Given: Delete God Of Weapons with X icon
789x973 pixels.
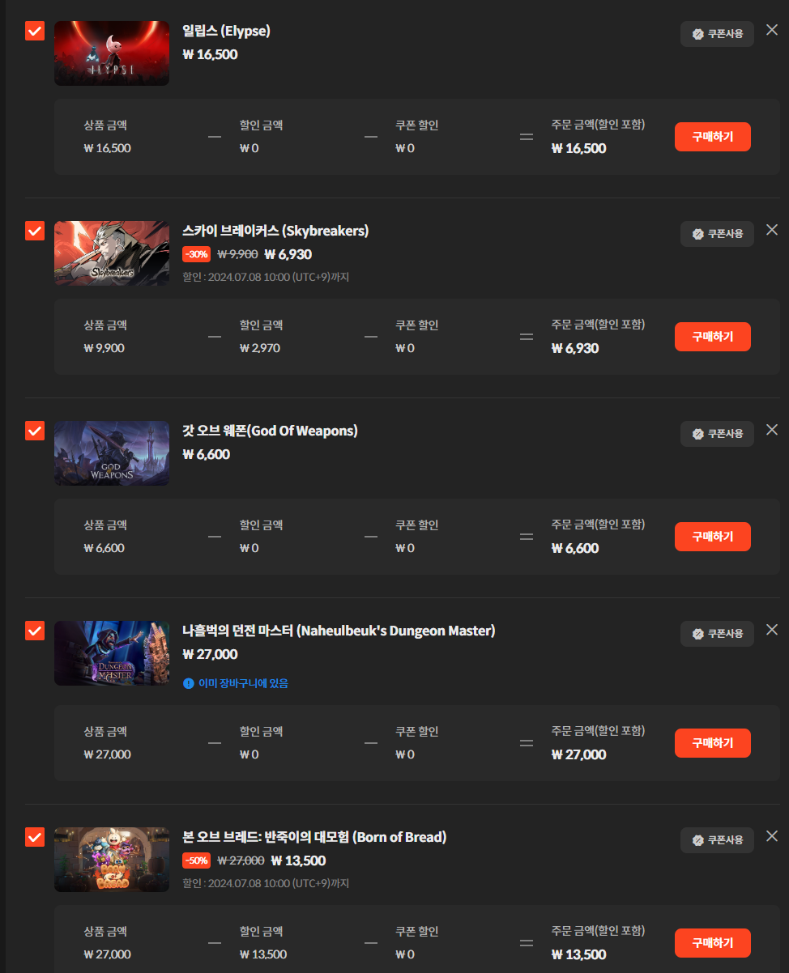Looking at the screenshot, I should [772, 430].
